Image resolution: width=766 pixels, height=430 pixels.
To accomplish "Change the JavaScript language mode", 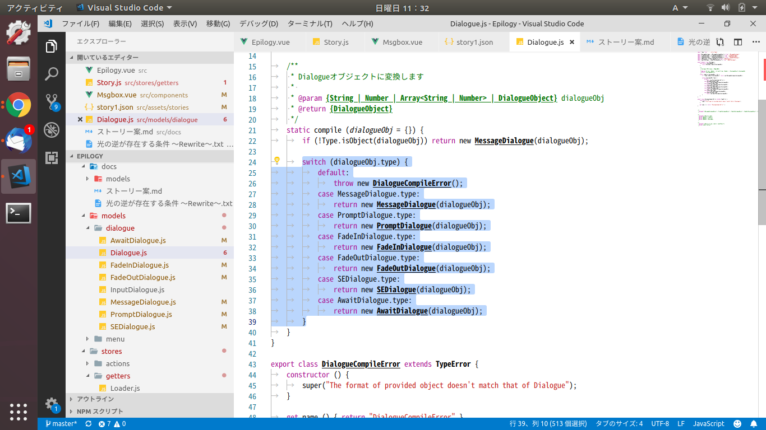I will (x=708, y=424).
